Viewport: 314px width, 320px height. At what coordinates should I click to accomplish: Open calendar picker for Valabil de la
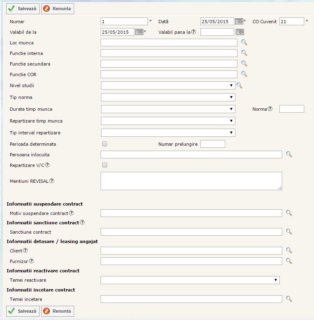coord(139,32)
